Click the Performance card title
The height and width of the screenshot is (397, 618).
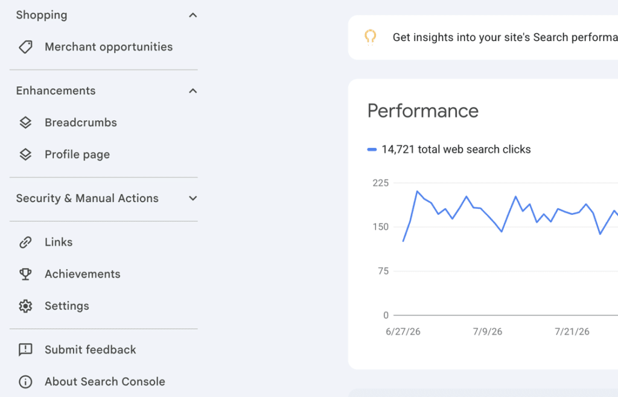[x=423, y=110]
